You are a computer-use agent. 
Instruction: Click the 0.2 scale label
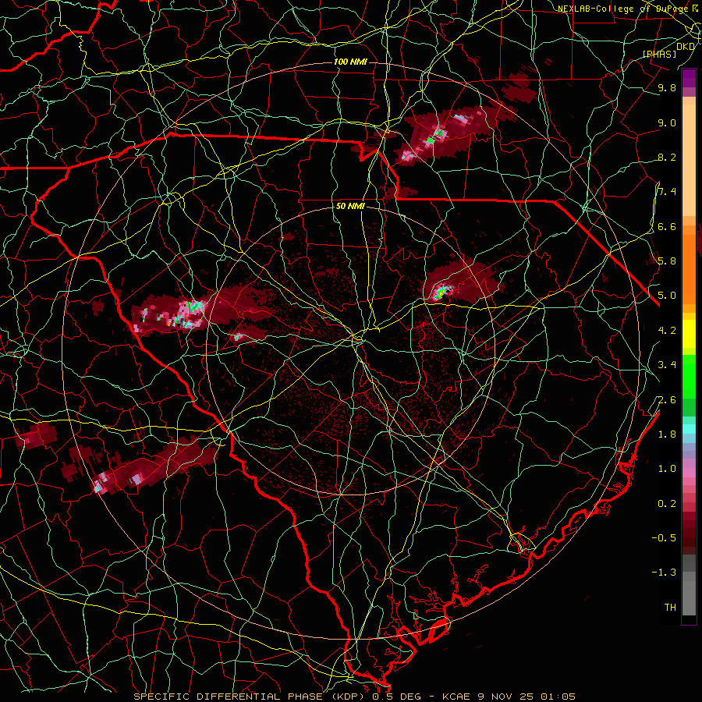[x=667, y=504]
